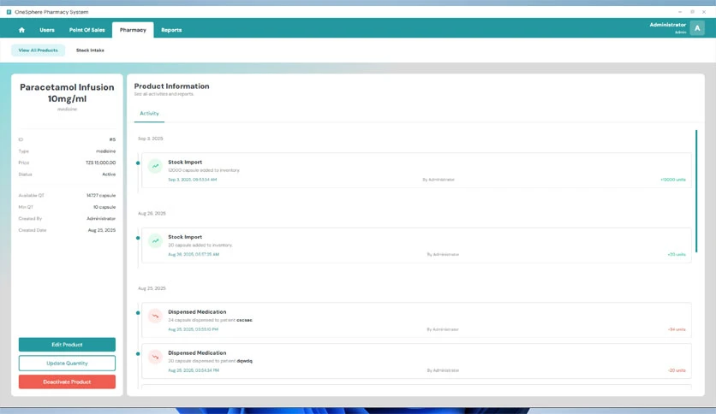The height and width of the screenshot is (414, 716).
Task: Click the +12000 units value
Action: 672,180
